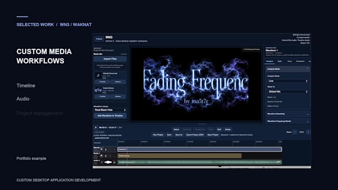Open Analysis Mode dropdown showing Live

pos(288,81)
